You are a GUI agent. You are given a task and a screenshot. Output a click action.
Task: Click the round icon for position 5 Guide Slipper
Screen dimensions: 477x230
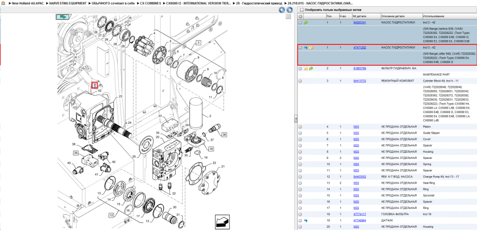click(300, 133)
